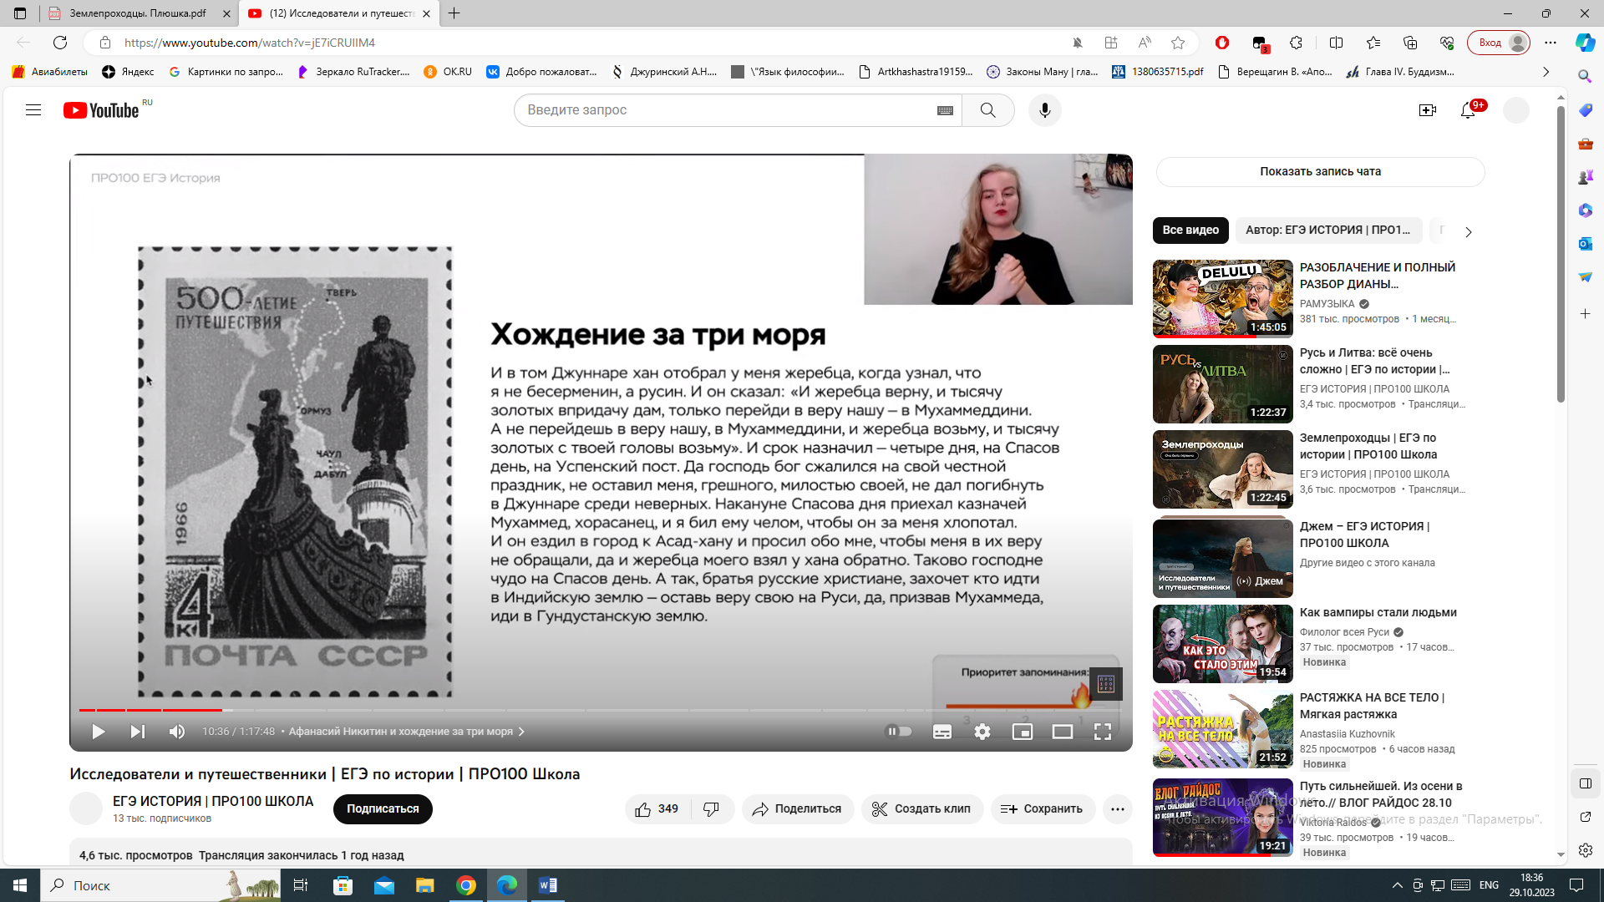This screenshot has height=902, width=1604.
Task: Switch to the Землепроходцы. Плюшка.pdf tab
Action: [x=138, y=13]
